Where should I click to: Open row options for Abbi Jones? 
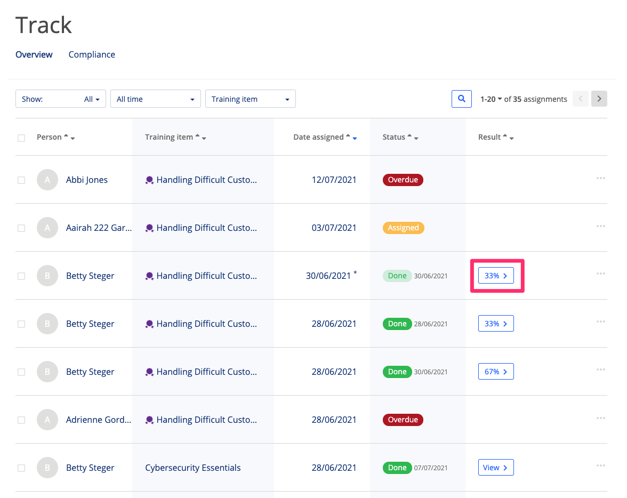(600, 178)
